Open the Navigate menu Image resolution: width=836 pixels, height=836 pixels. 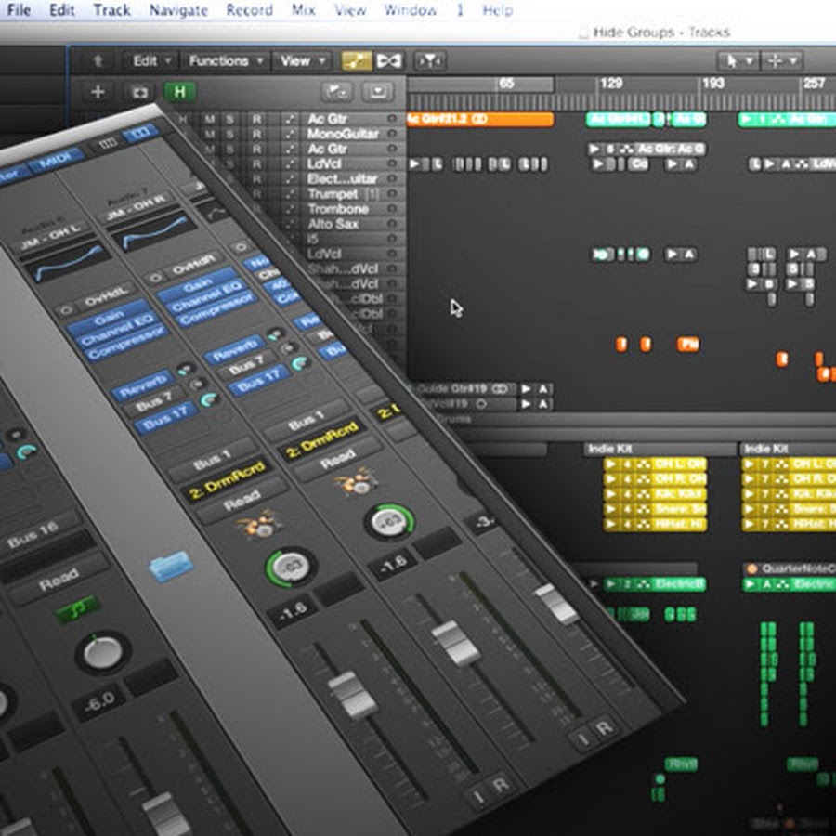[178, 10]
